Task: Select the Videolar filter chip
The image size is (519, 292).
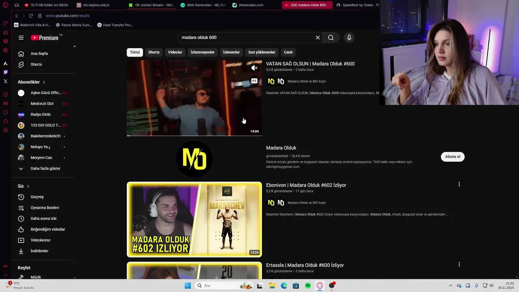Action: point(175,52)
